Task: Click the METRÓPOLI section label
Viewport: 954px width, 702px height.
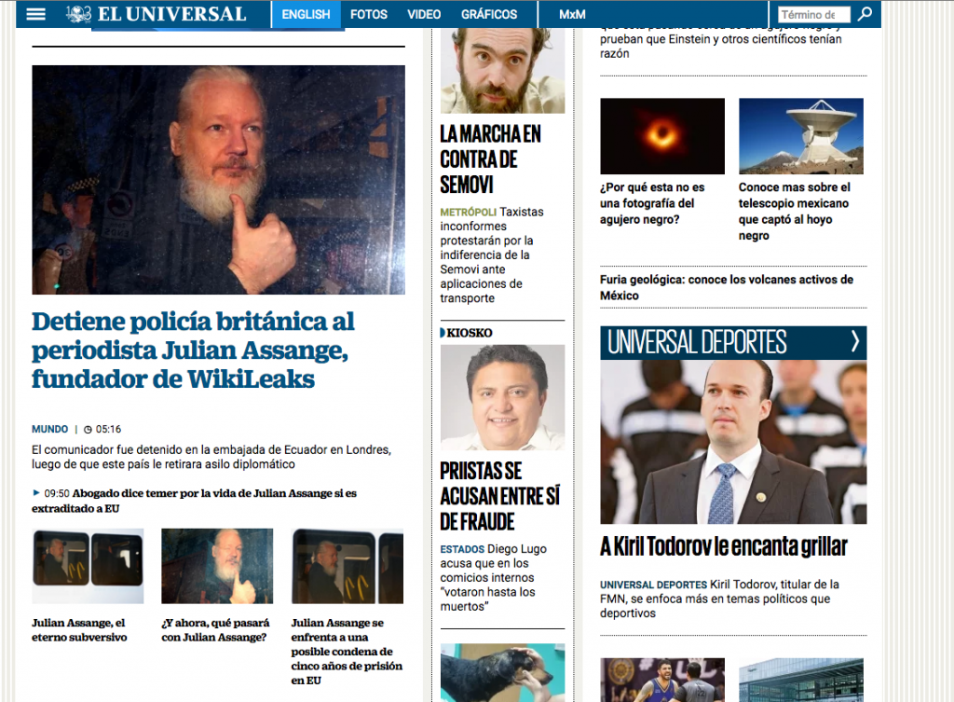Action: 469,213
